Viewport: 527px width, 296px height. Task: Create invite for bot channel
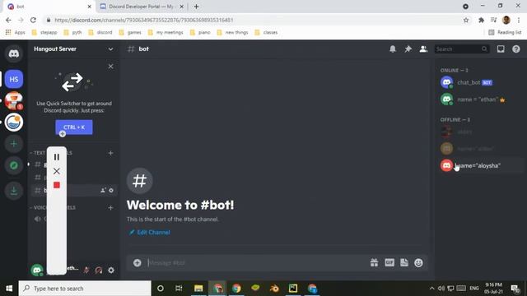pyautogui.click(x=103, y=190)
